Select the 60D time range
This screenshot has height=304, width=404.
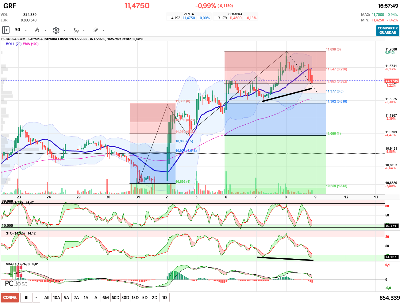pyautogui.click(x=115, y=298)
